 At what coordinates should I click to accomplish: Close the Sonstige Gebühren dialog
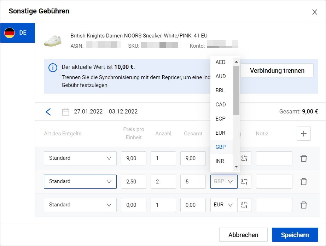click(315, 12)
